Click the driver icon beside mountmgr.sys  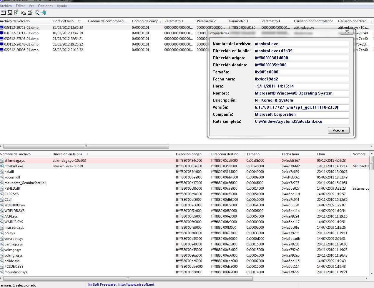(2, 272)
